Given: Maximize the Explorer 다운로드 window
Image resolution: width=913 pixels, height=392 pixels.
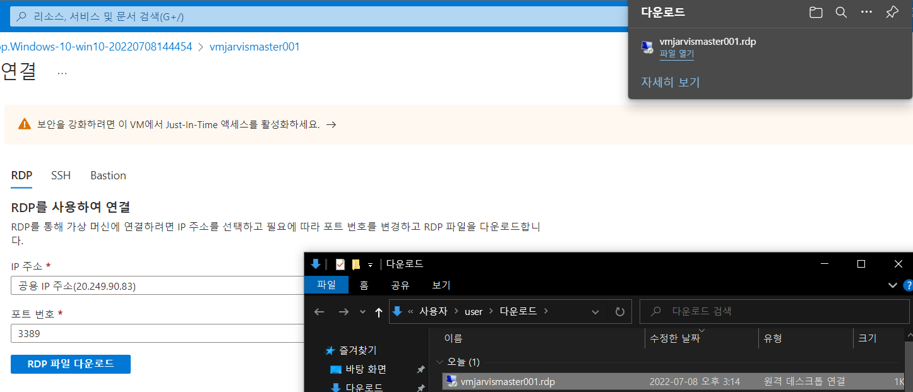Looking at the screenshot, I should click(861, 264).
